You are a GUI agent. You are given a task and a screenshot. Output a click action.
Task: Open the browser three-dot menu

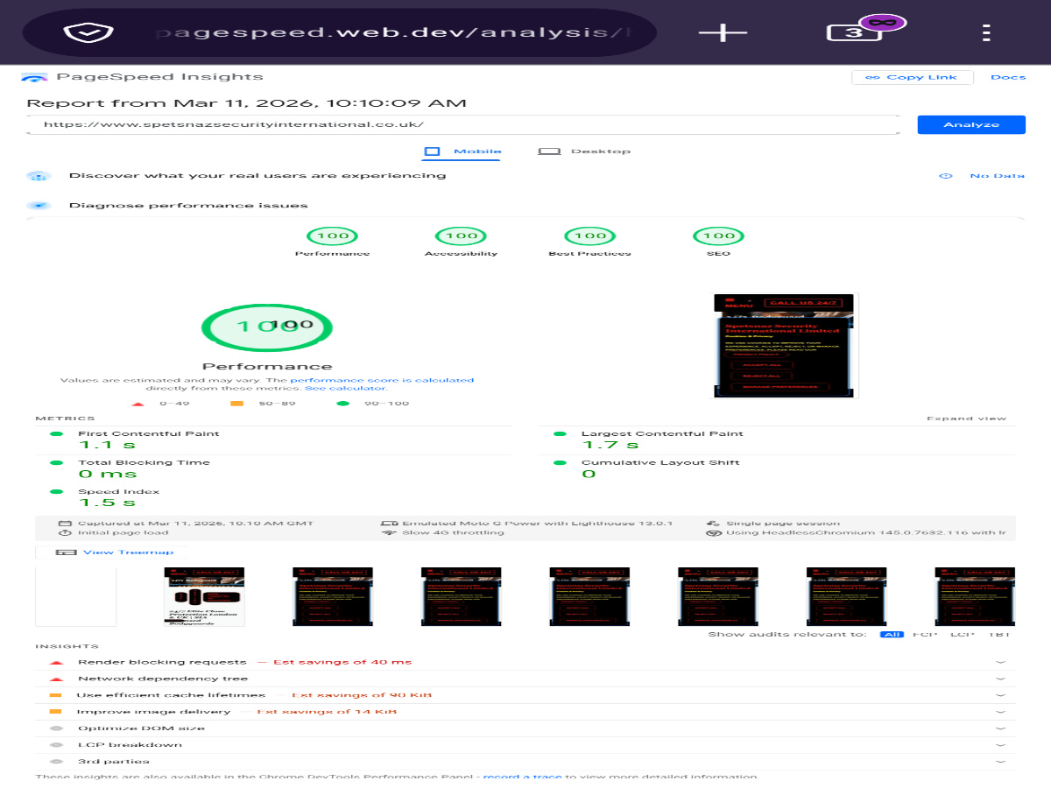pos(986,32)
